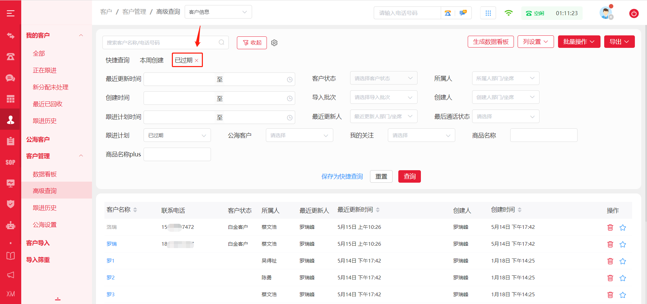This screenshot has height=304, width=647.
Task: Click the search magnifier icon in customer search
Action: pyautogui.click(x=221, y=42)
